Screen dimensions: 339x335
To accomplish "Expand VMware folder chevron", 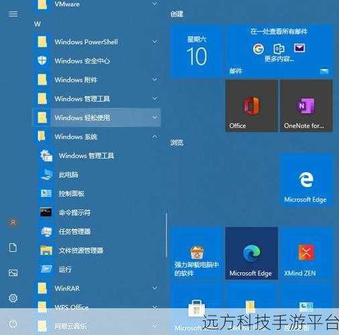I will (x=154, y=3).
